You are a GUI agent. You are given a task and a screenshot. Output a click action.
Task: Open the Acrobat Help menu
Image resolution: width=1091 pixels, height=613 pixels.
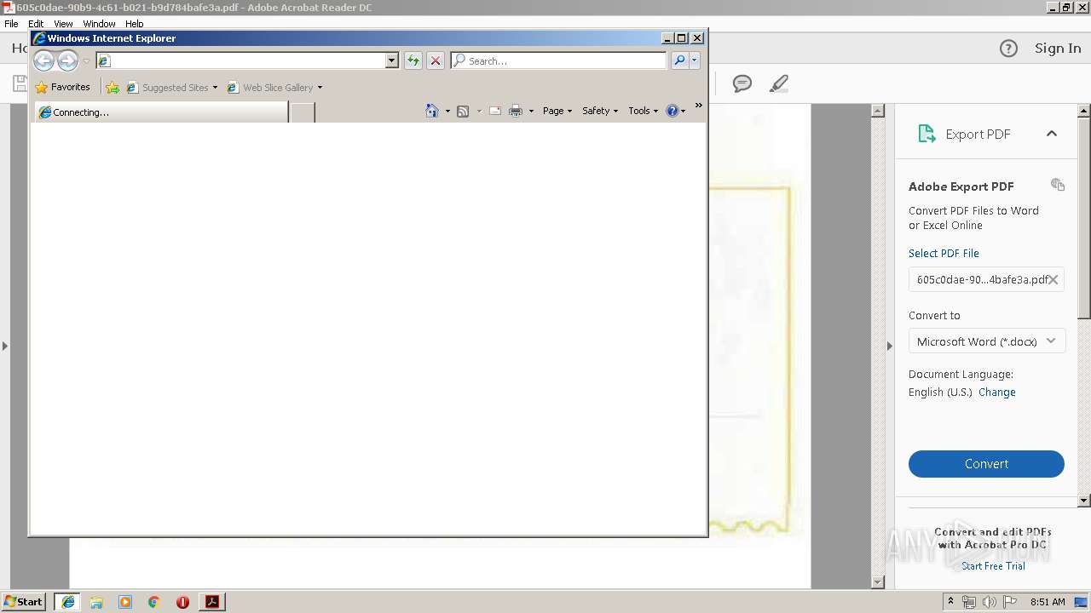click(135, 24)
